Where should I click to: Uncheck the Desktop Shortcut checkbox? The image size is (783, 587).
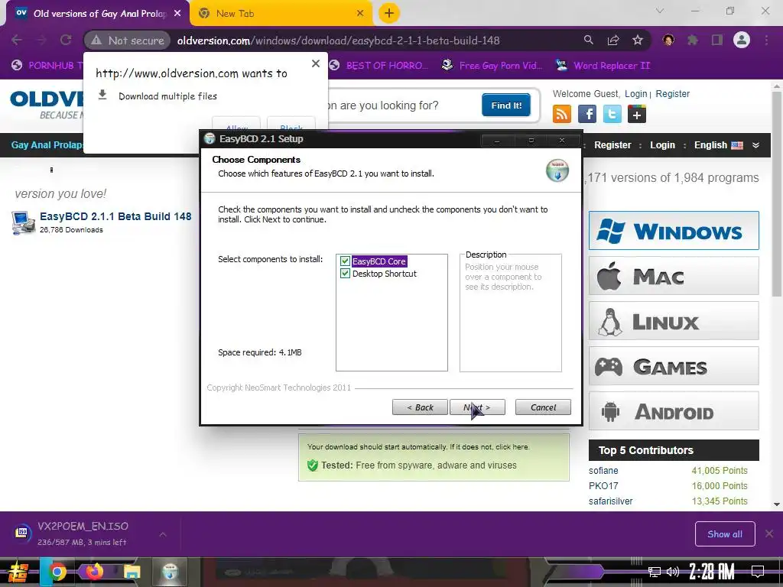(345, 274)
